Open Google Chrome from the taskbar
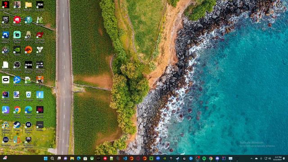 pos(211,158)
